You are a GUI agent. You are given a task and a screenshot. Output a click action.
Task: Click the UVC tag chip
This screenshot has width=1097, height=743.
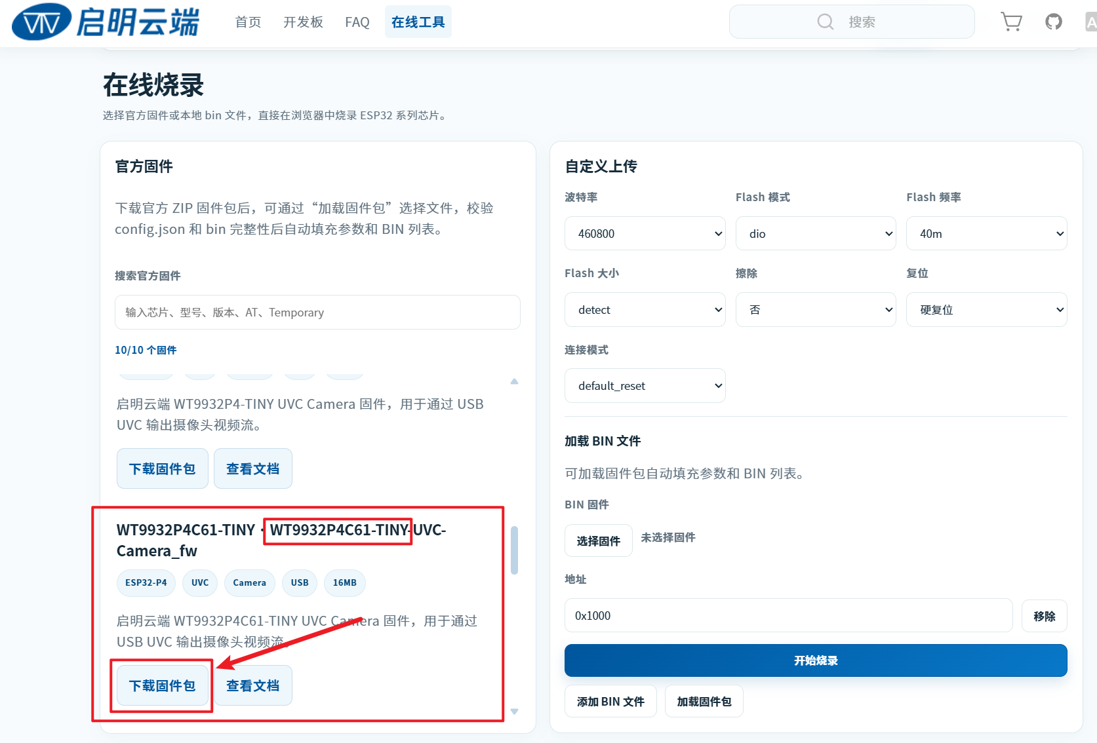(x=200, y=582)
